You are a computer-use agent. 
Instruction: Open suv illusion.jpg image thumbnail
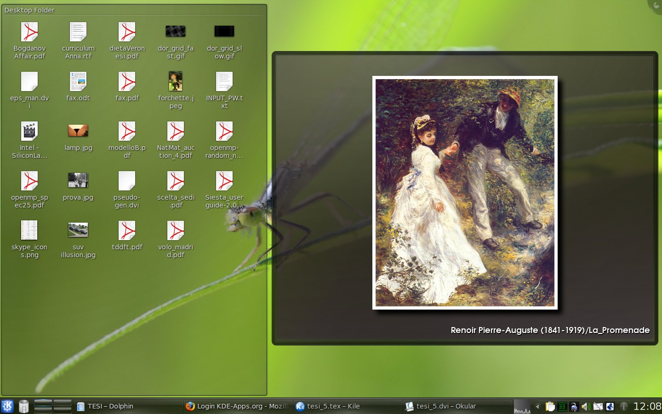[78, 230]
